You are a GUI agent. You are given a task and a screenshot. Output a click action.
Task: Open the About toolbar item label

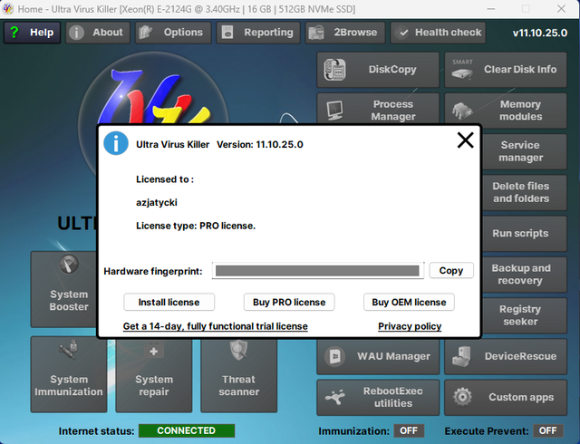tap(108, 33)
